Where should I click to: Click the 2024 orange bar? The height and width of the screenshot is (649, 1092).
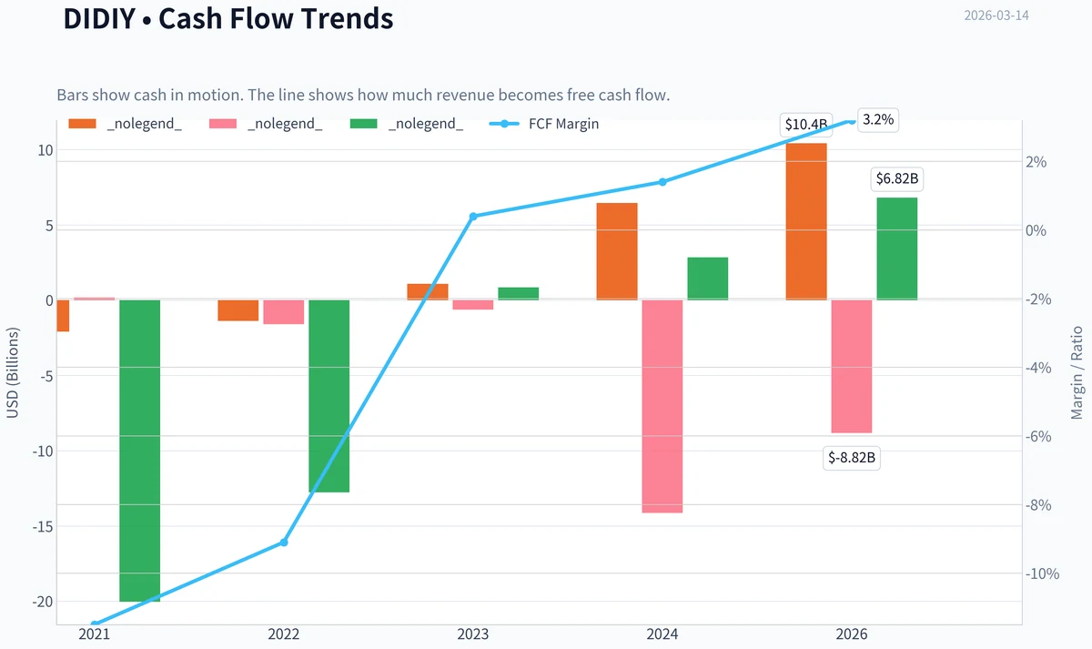click(617, 251)
